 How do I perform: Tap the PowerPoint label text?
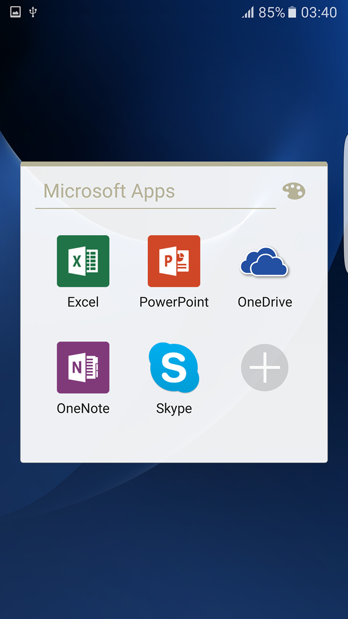[x=174, y=302]
